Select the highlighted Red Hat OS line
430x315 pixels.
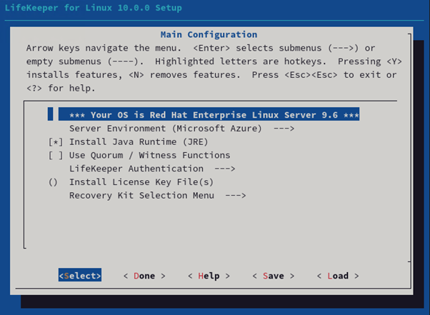point(209,115)
